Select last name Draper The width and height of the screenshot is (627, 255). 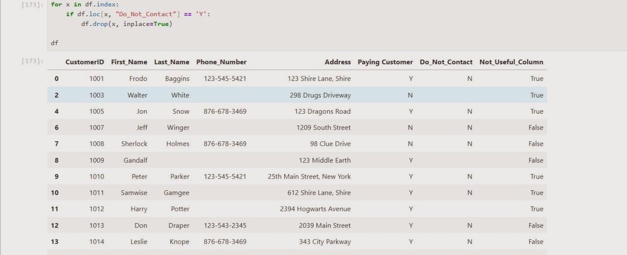[x=179, y=226]
